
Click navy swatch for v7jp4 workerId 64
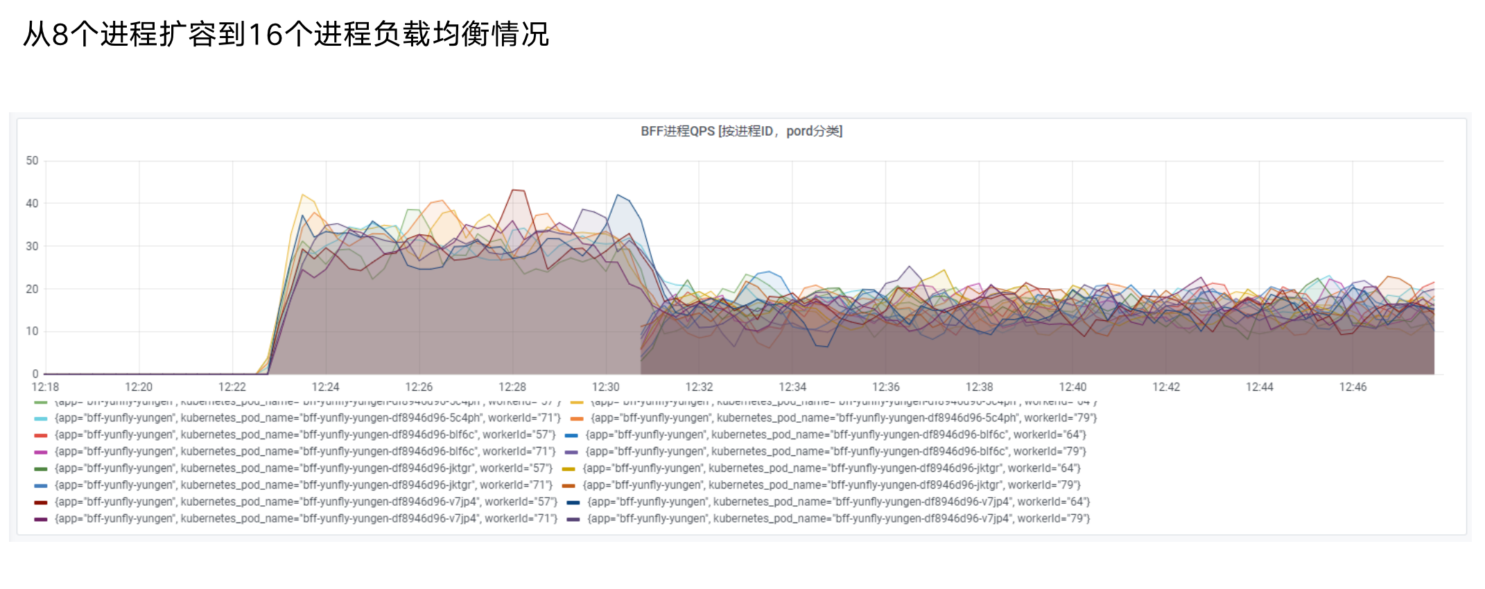pyautogui.click(x=574, y=502)
